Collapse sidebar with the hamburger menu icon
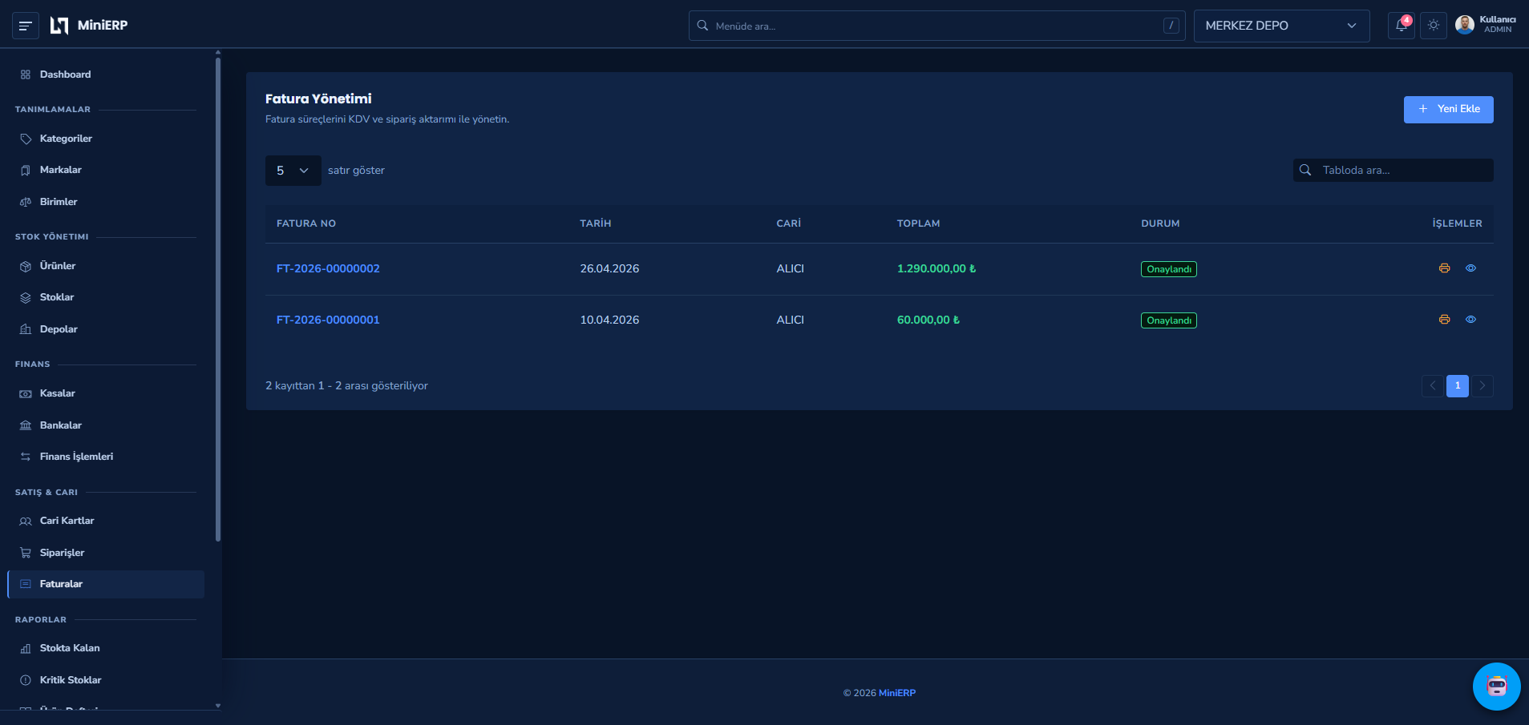The height and width of the screenshot is (725, 1529). click(x=26, y=26)
